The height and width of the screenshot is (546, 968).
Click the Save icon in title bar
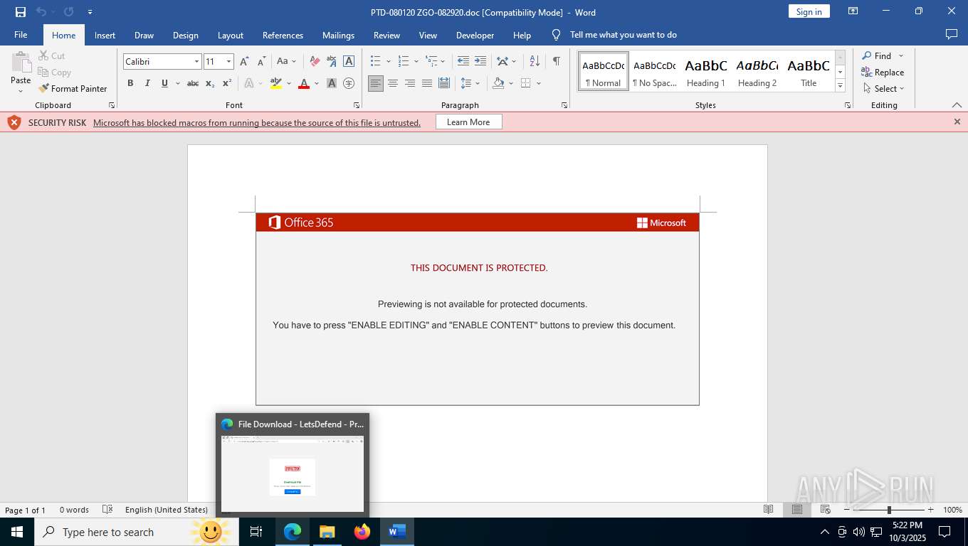(x=21, y=12)
